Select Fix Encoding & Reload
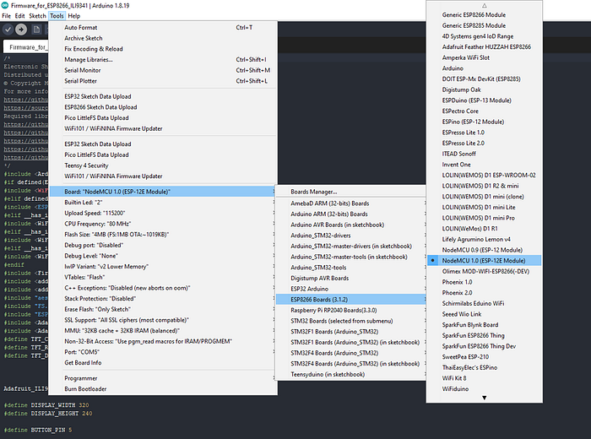Viewport: 591px width, 439px height. click(163, 49)
